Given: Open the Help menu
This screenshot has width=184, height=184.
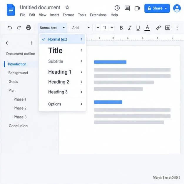Looking at the screenshot, I should coord(114,15).
